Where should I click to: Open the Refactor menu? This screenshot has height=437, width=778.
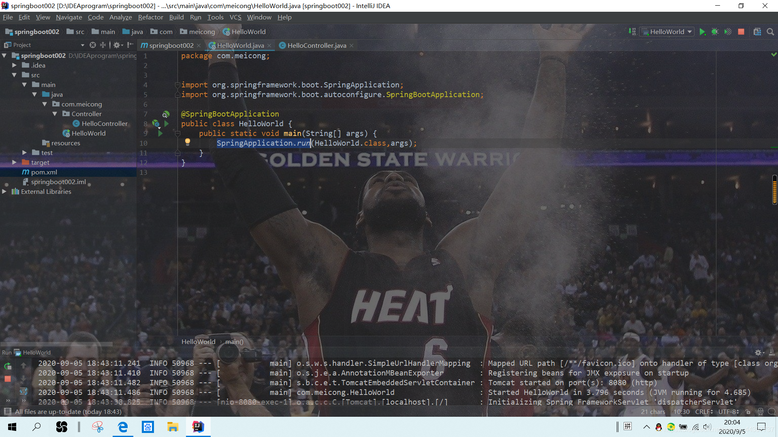pyautogui.click(x=150, y=17)
